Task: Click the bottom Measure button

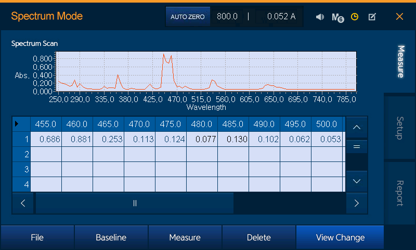Action: [185, 238]
